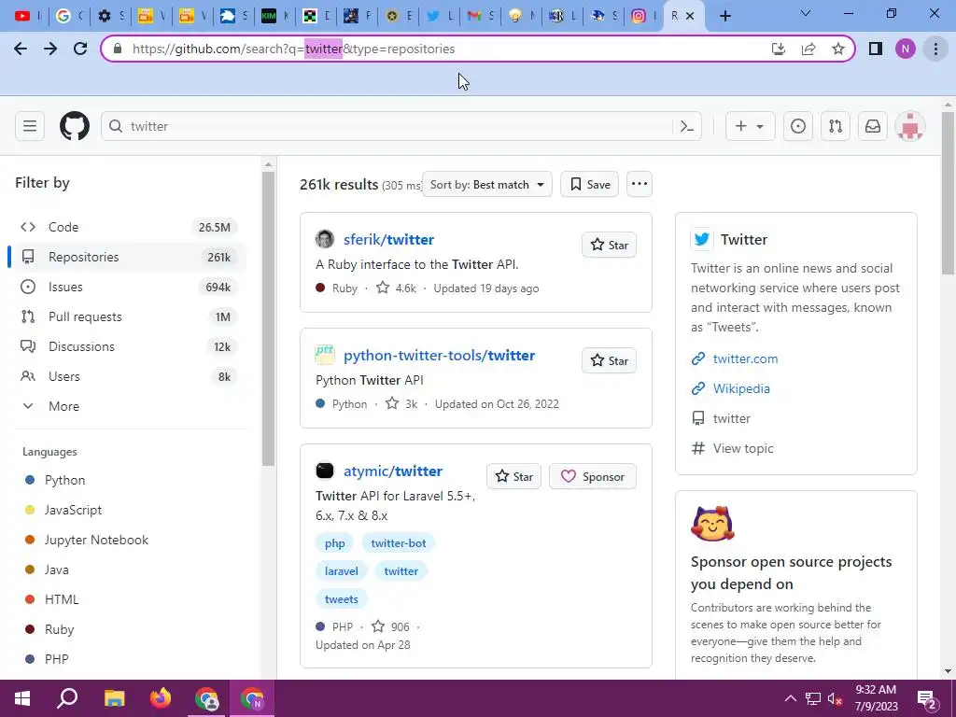
Task: Reload the page with refresh icon
Action: point(80,49)
